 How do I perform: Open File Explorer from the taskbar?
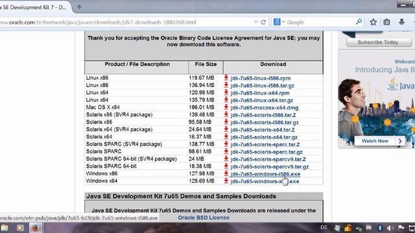click(x=5, y=228)
